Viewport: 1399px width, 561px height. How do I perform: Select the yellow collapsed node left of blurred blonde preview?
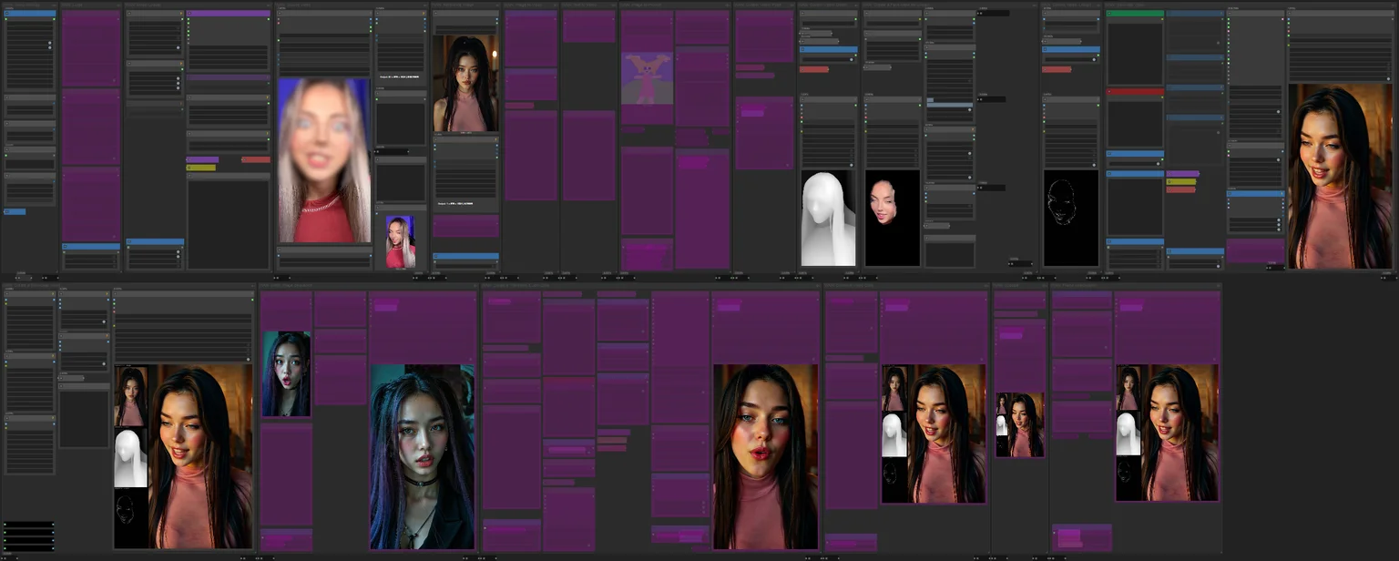click(x=201, y=168)
